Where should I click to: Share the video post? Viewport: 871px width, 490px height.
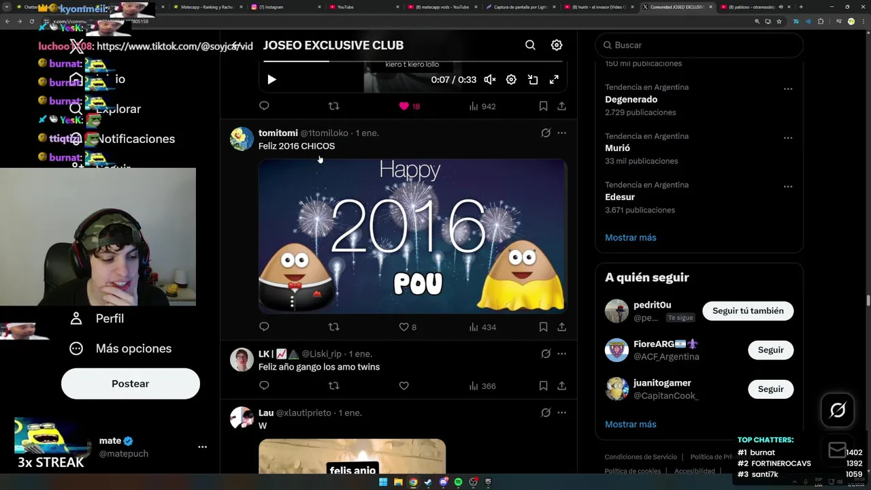[x=561, y=106]
